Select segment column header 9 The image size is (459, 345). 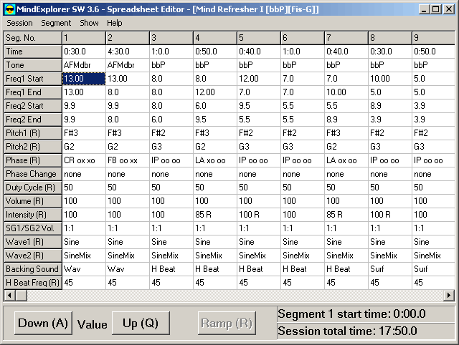point(433,38)
